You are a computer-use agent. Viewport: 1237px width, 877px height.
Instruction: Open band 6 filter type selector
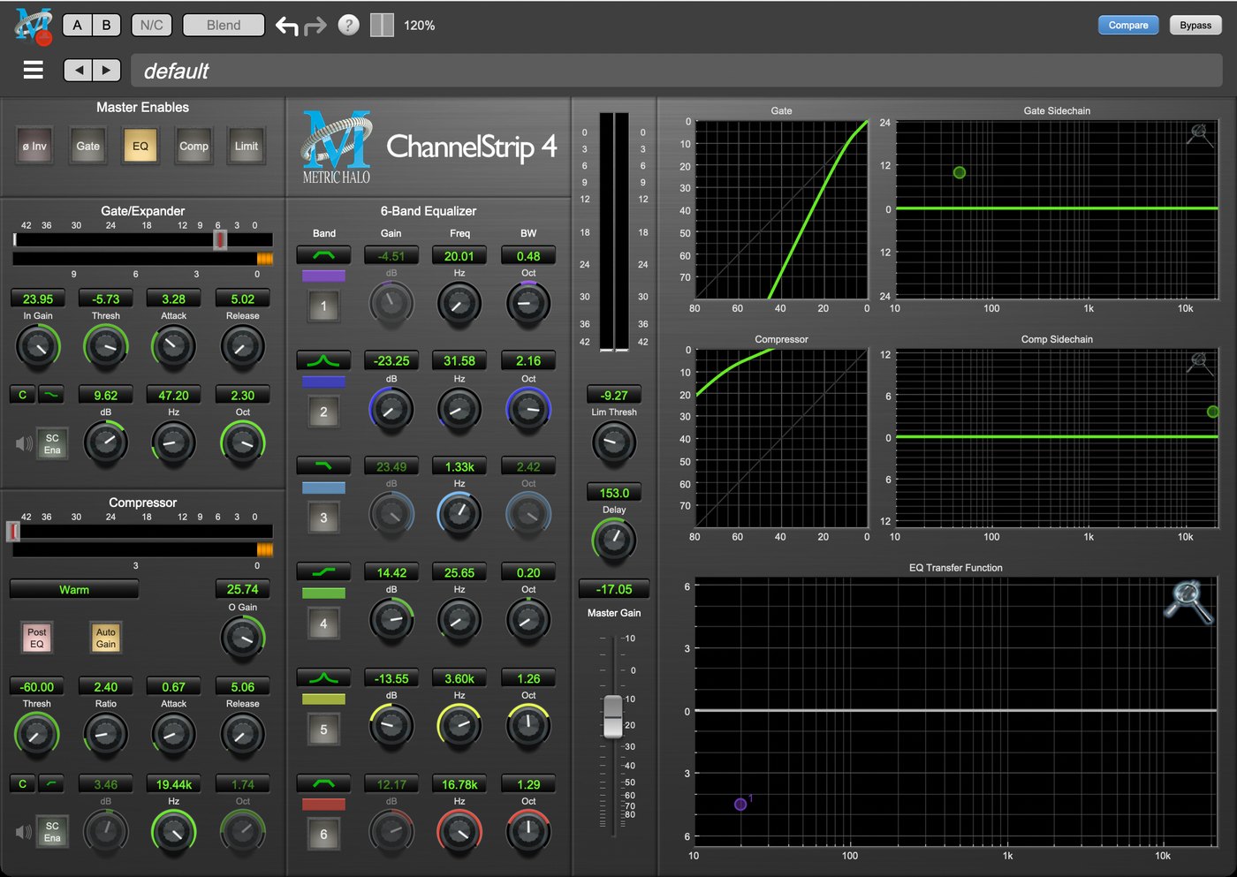coord(323,783)
